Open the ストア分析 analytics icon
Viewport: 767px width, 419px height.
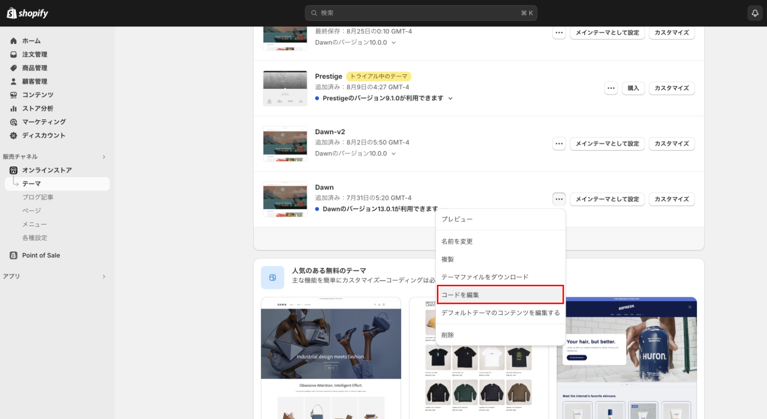(13, 108)
